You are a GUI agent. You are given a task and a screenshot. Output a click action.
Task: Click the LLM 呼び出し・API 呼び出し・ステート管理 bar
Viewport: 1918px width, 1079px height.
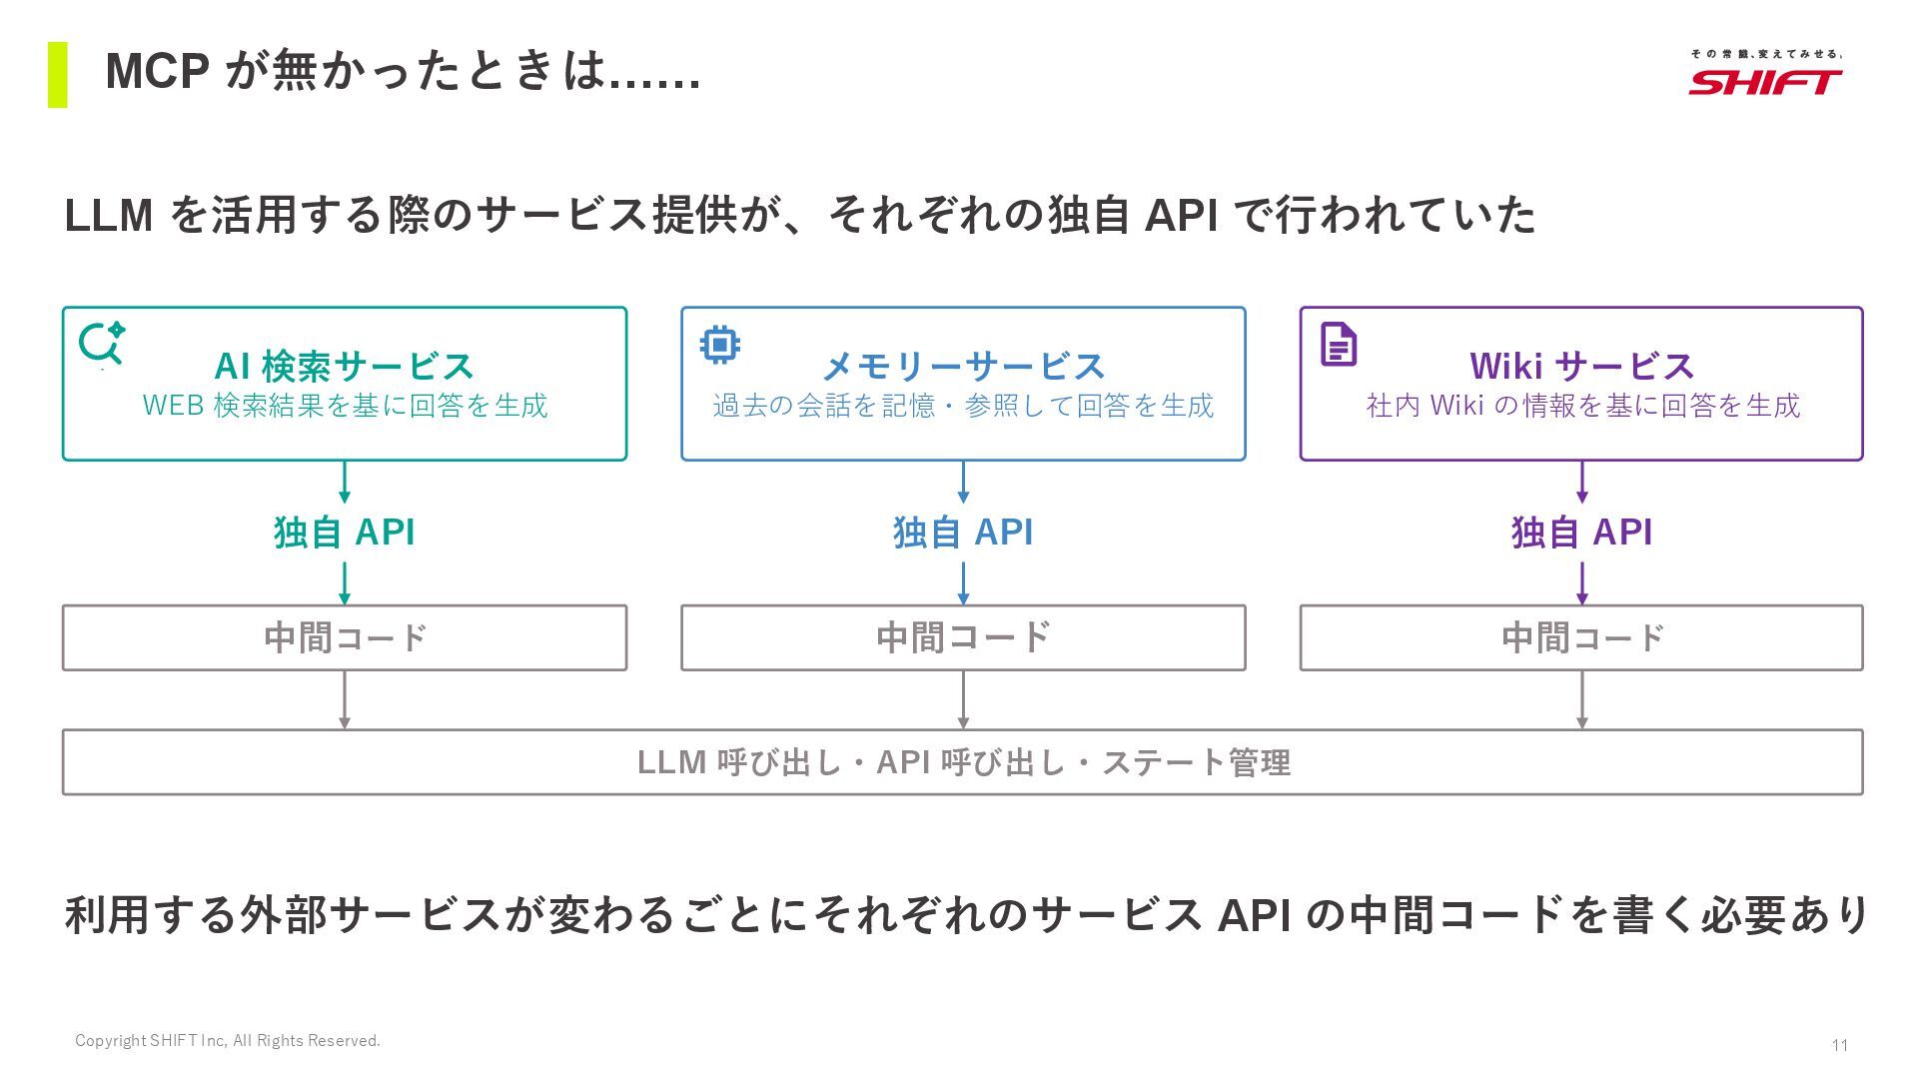pyautogui.click(x=963, y=762)
